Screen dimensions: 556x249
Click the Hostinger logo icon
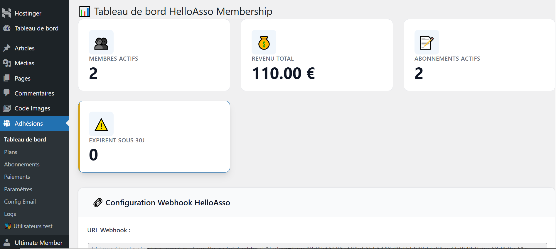pyautogui.click(x=7, y=13)
